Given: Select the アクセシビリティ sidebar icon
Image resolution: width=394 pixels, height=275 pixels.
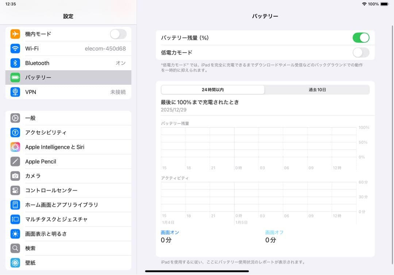Looking at the screenshot, I should coord(15,133).
